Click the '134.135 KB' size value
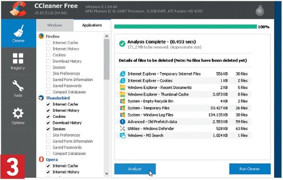 click(218, 115)
